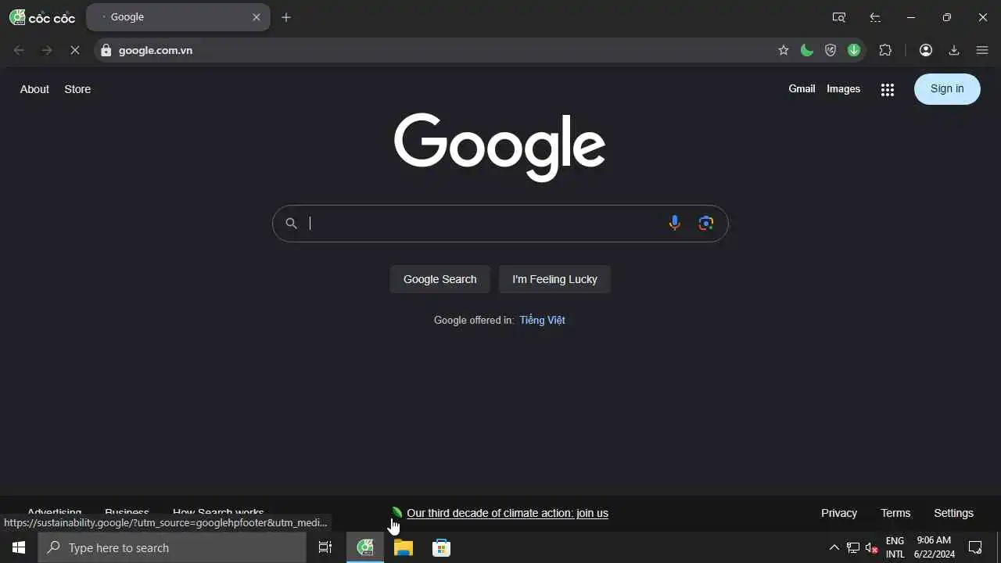The image size is (1001, 563).
Task: Click I'm Feeling Lucky button
Action: pyautogui.click(x=554, y=279)
